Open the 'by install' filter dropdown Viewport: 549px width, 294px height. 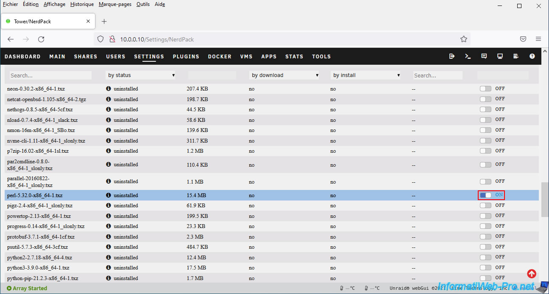pos(366,75)
